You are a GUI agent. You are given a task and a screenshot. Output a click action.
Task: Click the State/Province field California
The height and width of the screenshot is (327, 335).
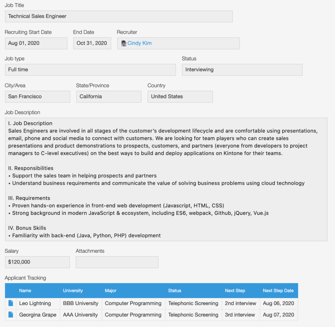pos(109,96)
